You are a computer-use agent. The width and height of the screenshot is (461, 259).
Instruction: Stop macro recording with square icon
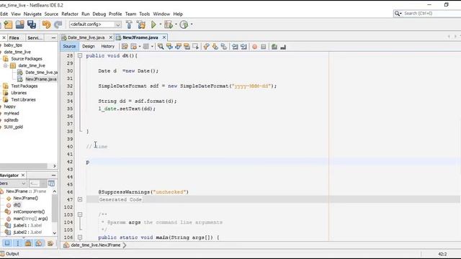tap(264, 47)
